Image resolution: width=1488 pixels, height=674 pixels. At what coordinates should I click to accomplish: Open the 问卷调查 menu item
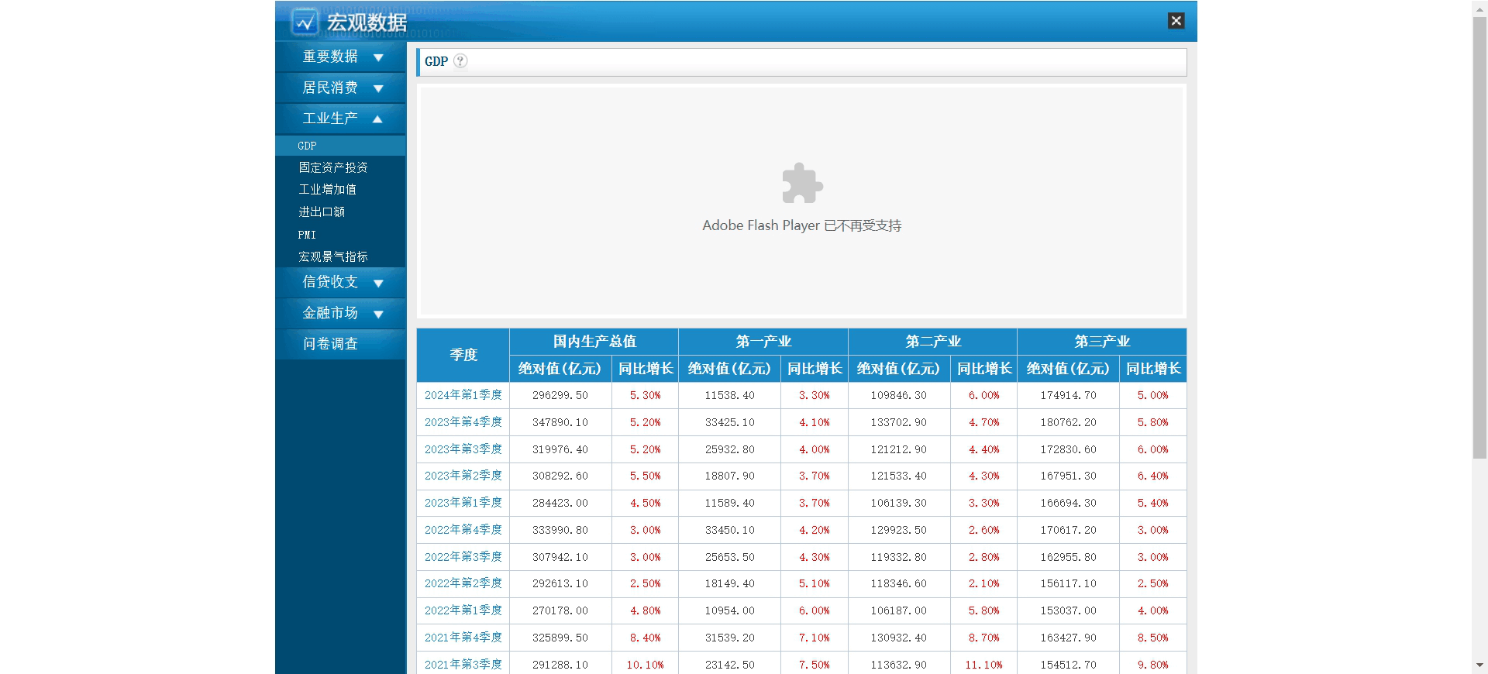tap(330, 344)
